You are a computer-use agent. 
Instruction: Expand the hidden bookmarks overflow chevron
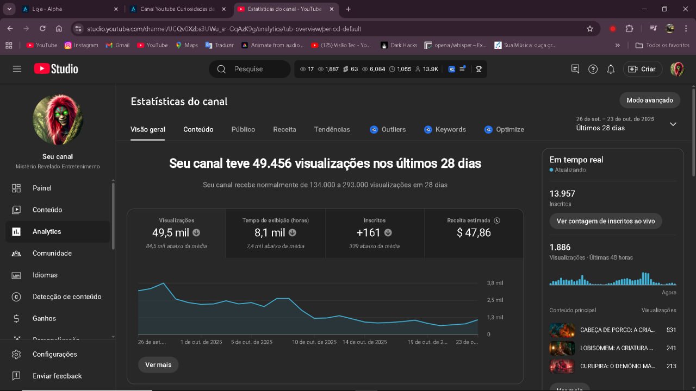618,45
